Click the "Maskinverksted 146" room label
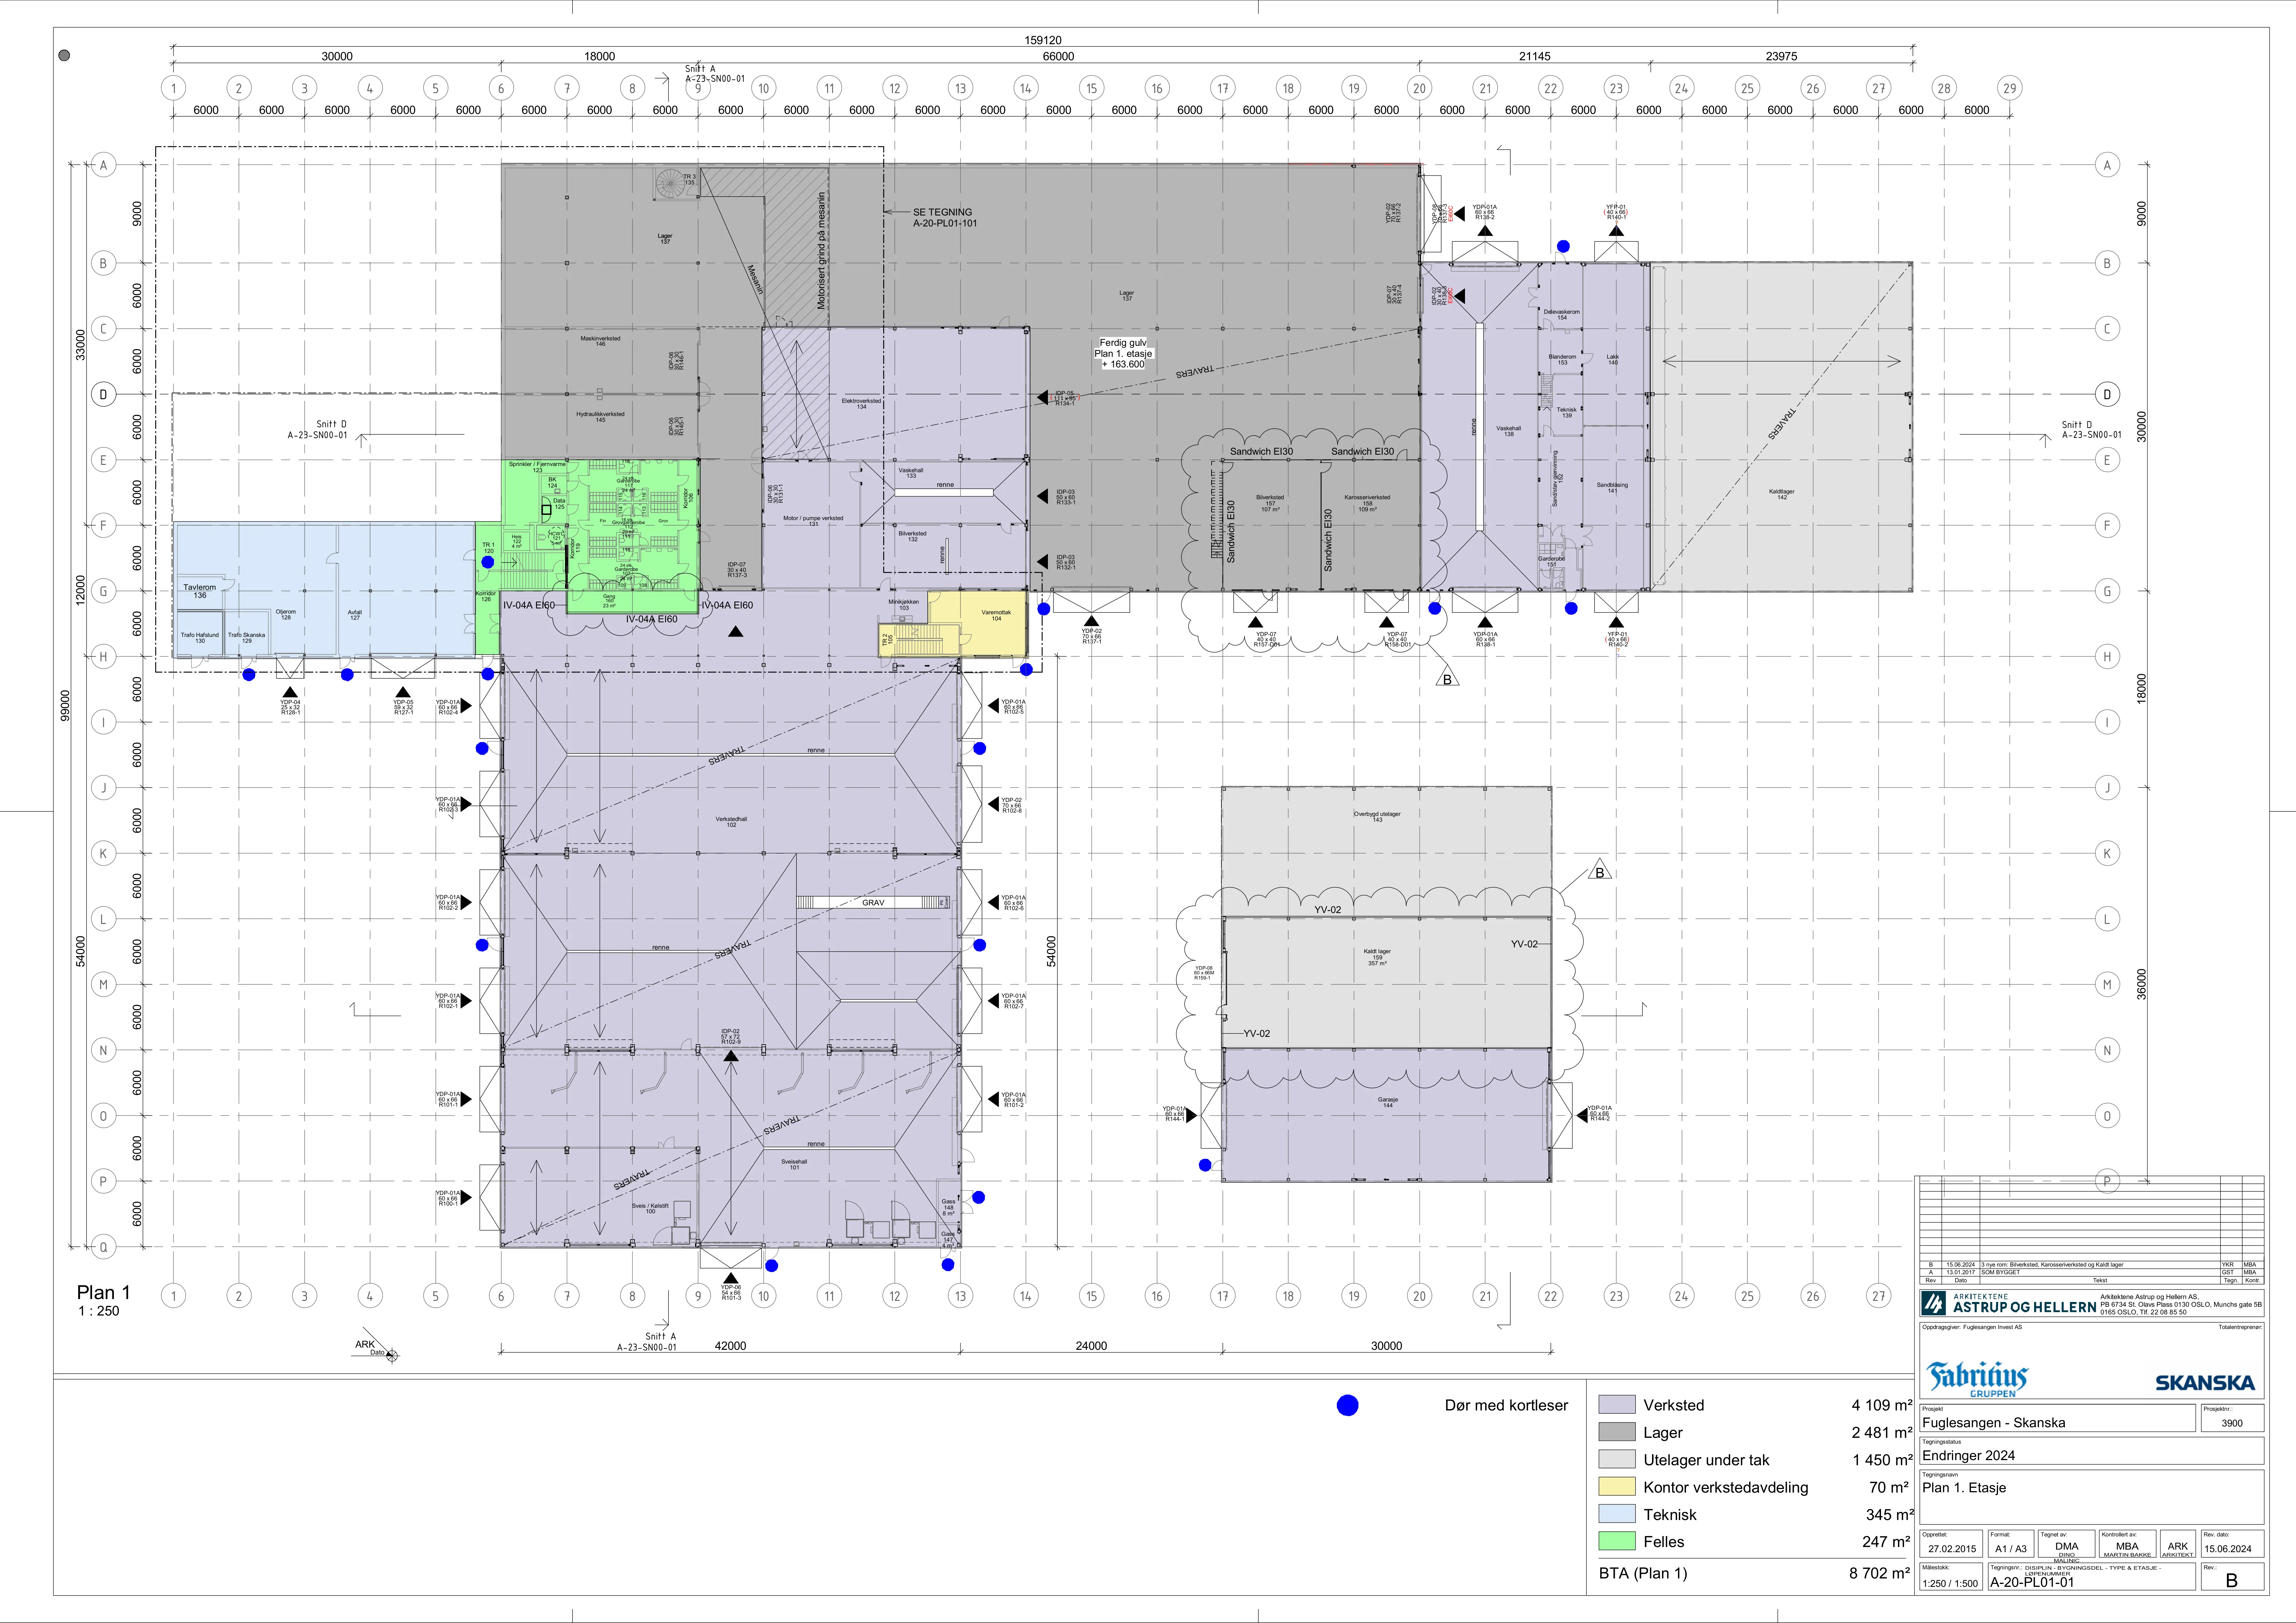This screenshot has height=1623, width=2296. click(600, 341)
